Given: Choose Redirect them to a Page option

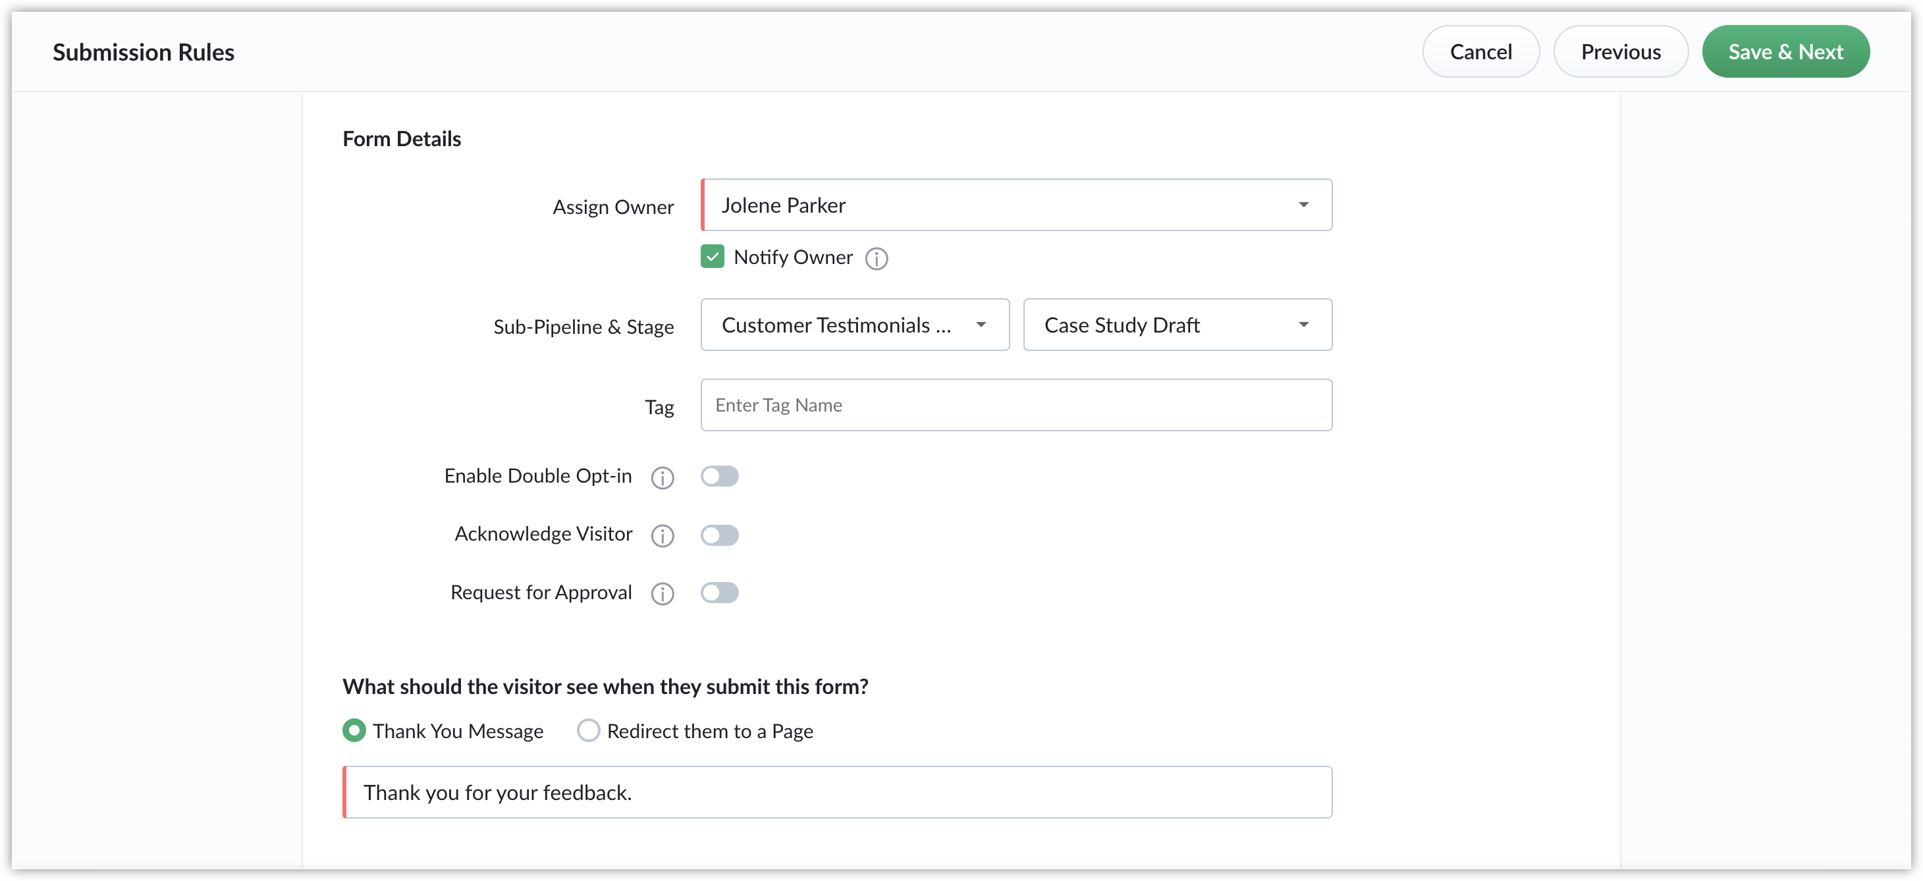Looking at the screenshot, I should pos(588,730).
